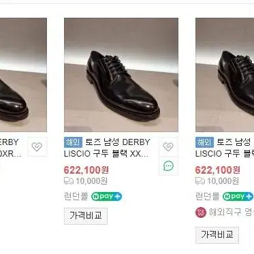
Task: Click the 가격비교 button under the right product
Action: (x=217, y=235)
